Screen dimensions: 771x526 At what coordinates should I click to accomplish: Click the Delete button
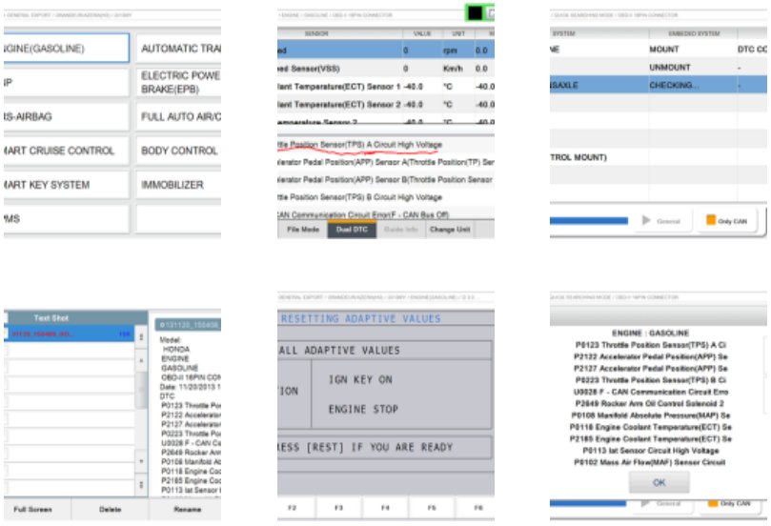coord(110,509)
